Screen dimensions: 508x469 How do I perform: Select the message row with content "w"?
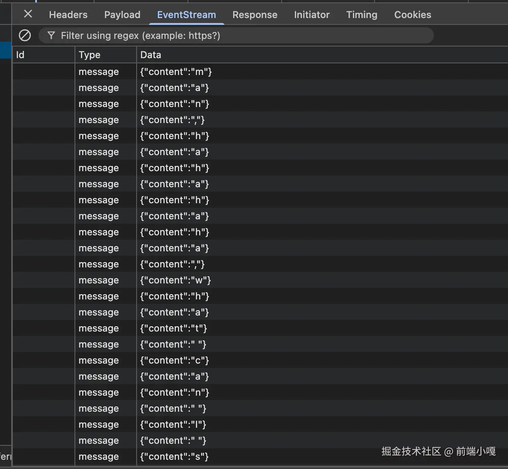pos(260,280)
